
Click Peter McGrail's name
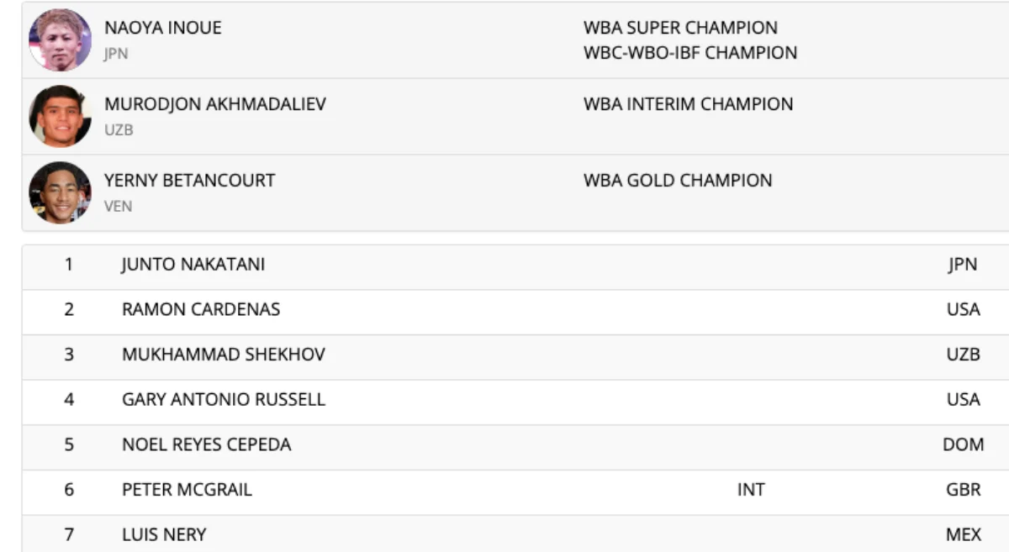click(x=187, y=490)
